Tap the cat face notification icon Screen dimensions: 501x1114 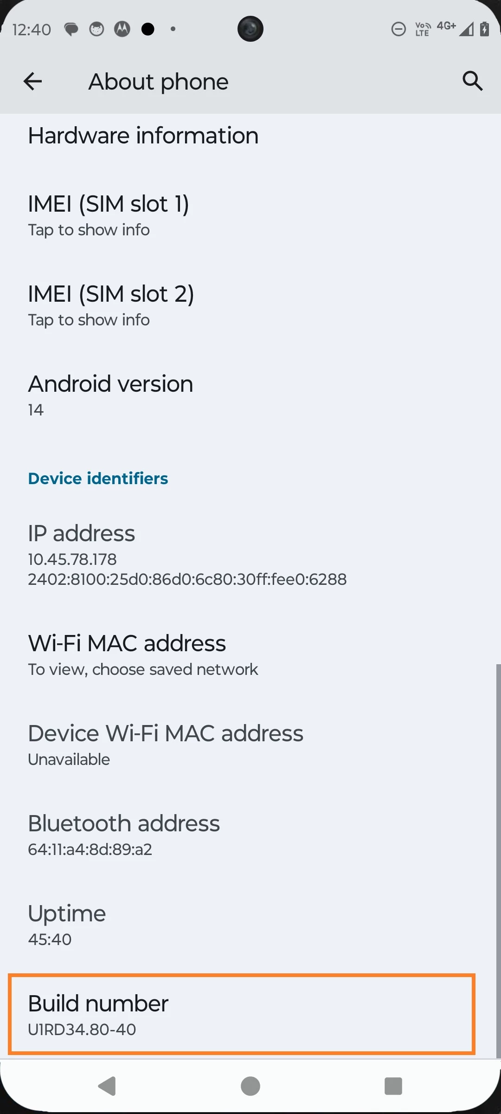coord(96,29)
